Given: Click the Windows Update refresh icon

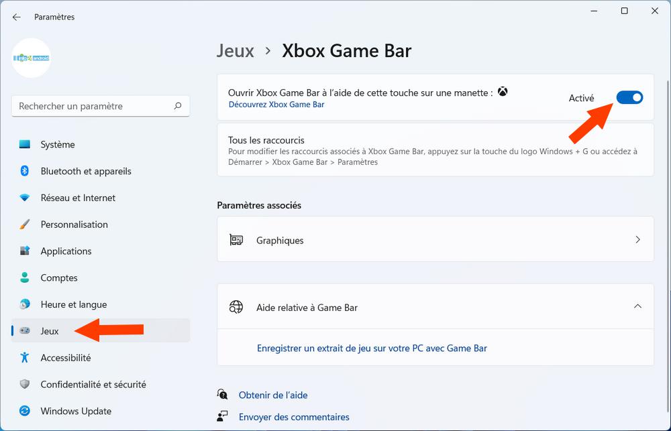Looking at the screenshot, I should 25,411.
